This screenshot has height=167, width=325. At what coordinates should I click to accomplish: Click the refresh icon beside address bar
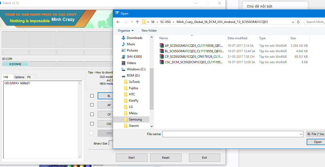299,22
